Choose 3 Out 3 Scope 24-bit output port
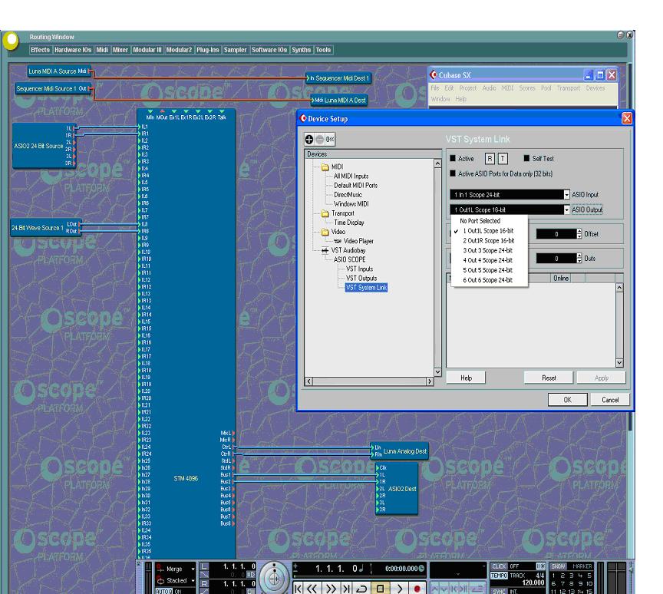Screen dimensions: 663x594 coord(490,250)
